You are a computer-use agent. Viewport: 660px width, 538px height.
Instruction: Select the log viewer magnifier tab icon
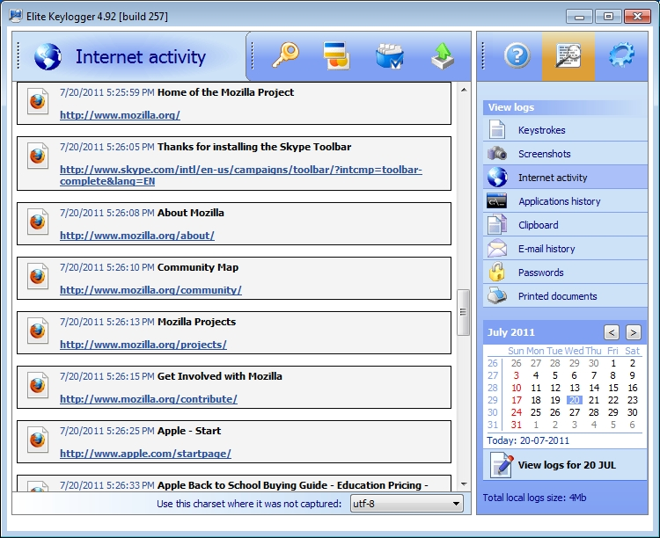point(568,55)
